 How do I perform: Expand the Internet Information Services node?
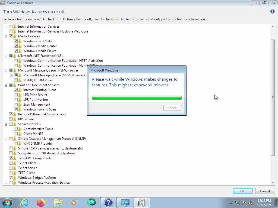tap(6, 27)
